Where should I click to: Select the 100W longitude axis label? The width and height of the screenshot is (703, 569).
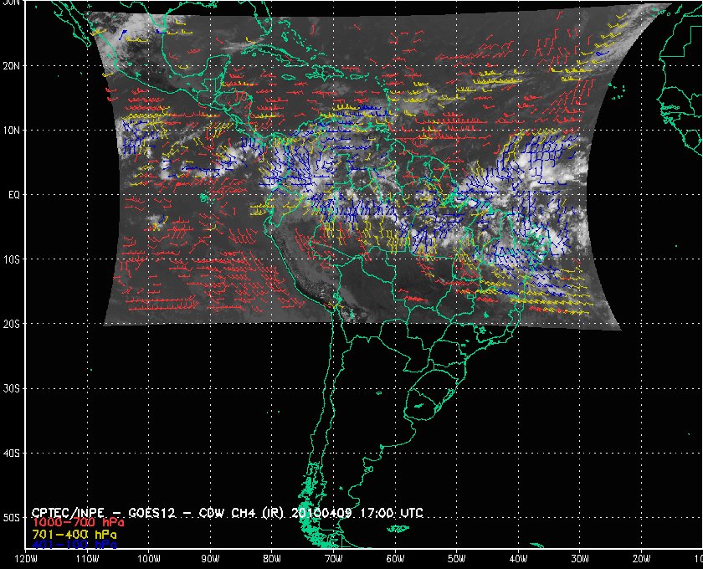pos(148,559)
